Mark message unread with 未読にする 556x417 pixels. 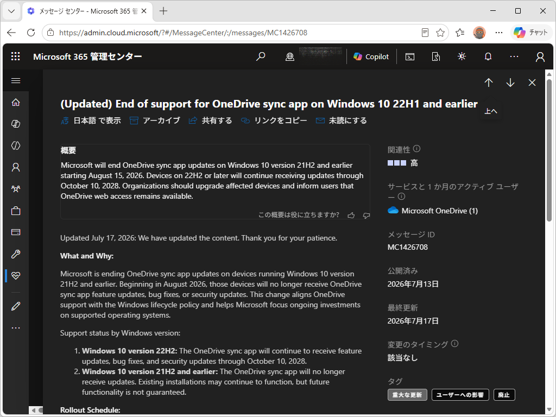pyautogui.click(x=341, y=121)
